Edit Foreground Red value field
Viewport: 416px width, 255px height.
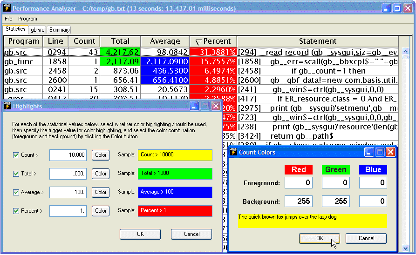pos(299,182)
